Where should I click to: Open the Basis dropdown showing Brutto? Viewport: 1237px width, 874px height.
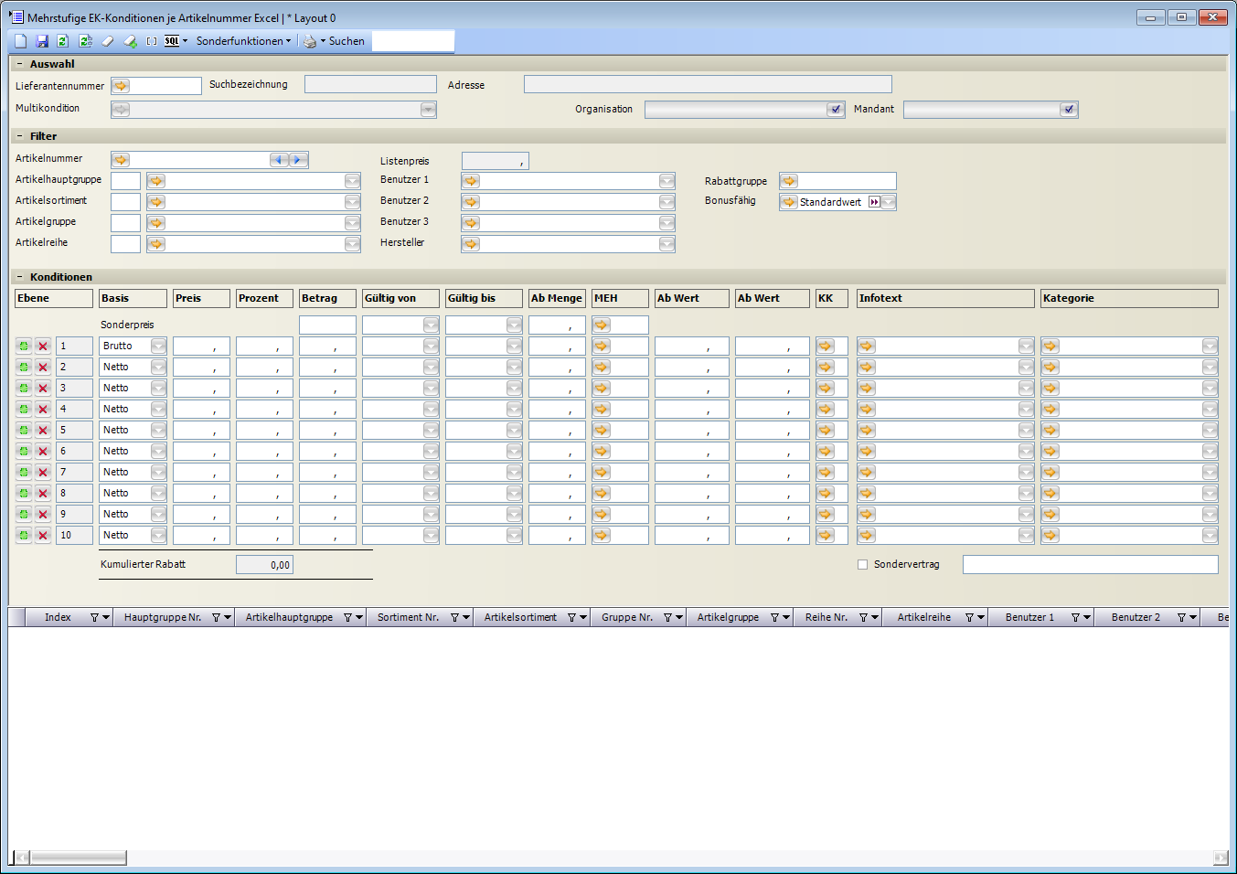pos(158,346)
